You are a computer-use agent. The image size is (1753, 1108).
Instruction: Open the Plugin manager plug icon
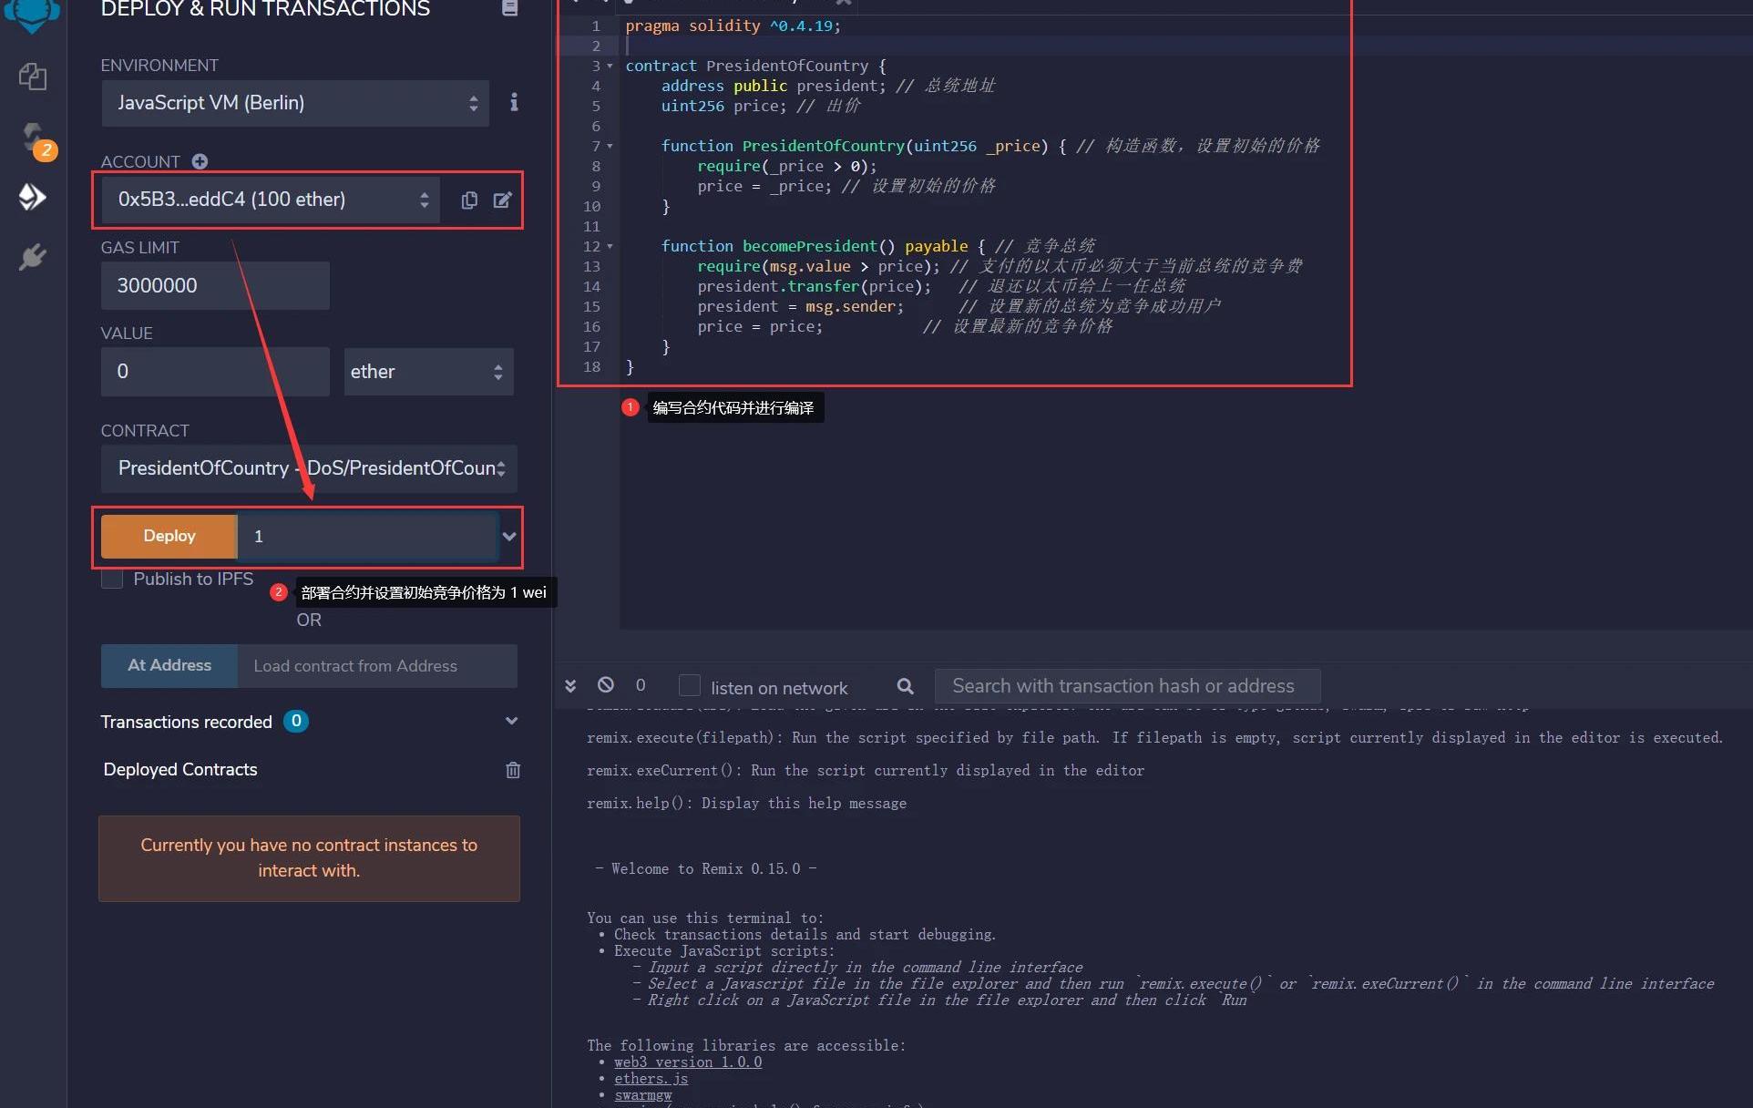click(x=33, y=257)
